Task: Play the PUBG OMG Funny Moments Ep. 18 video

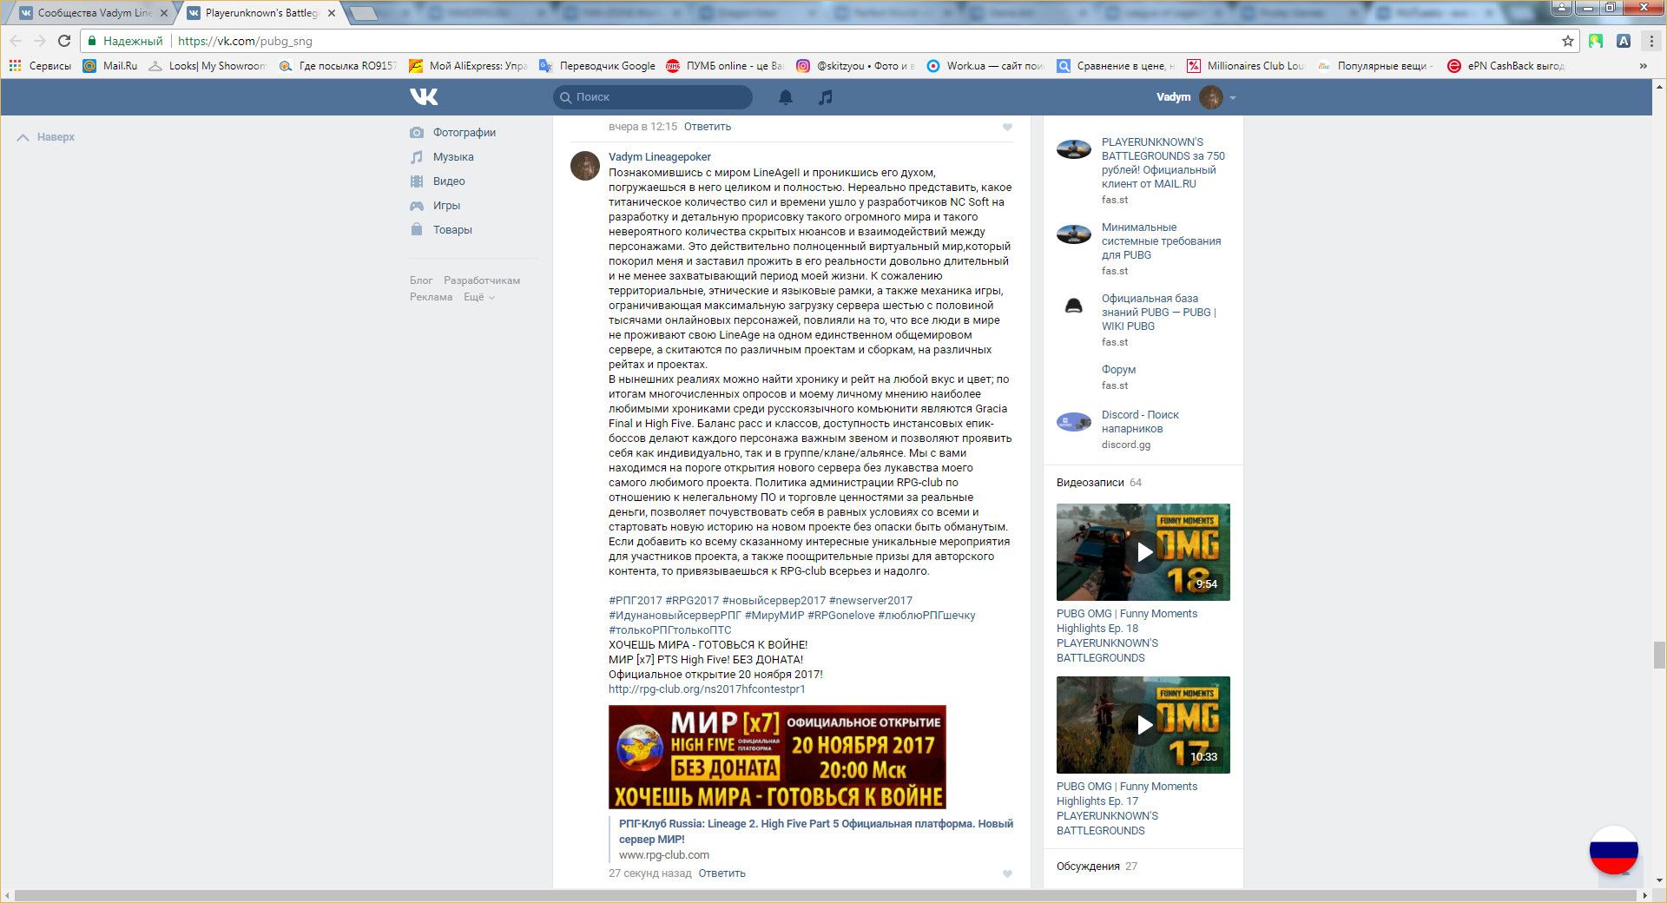Action: [1143, 552]
